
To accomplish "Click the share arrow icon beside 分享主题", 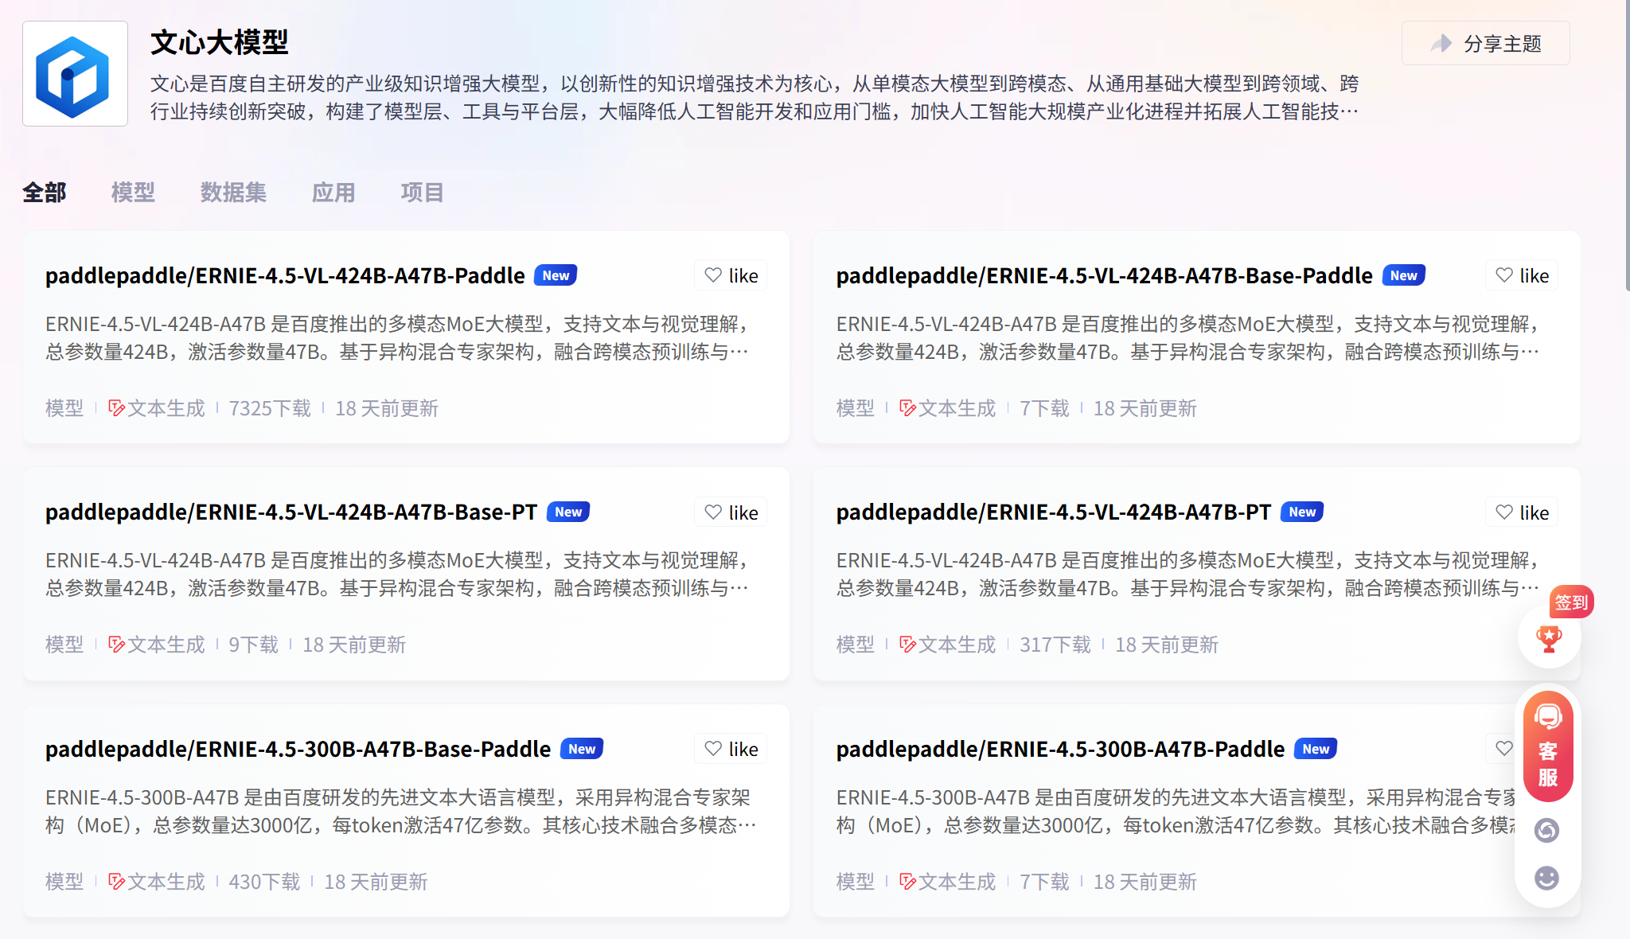I will click(1441, 43).
